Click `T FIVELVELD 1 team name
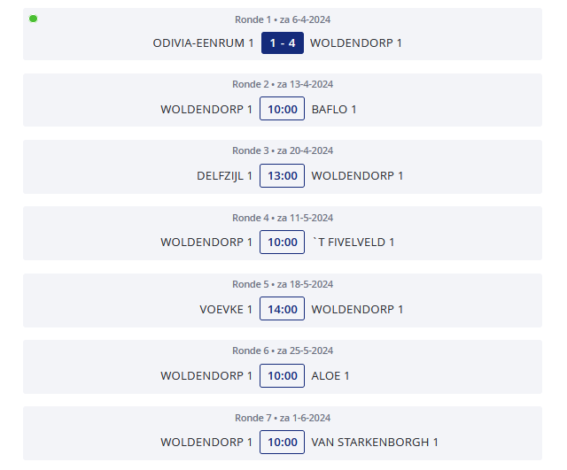 [353, 242]
